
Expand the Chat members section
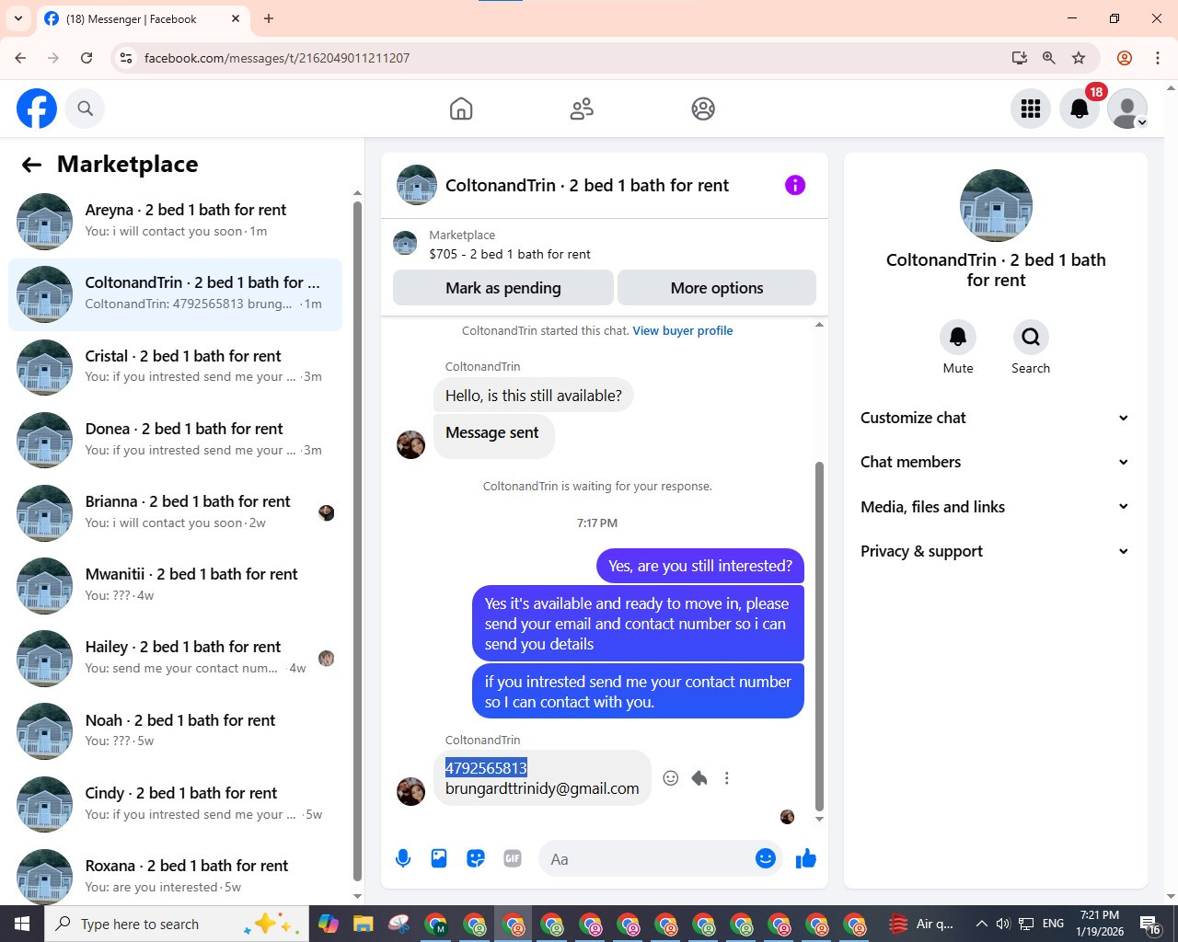click(x=995, y=462)
